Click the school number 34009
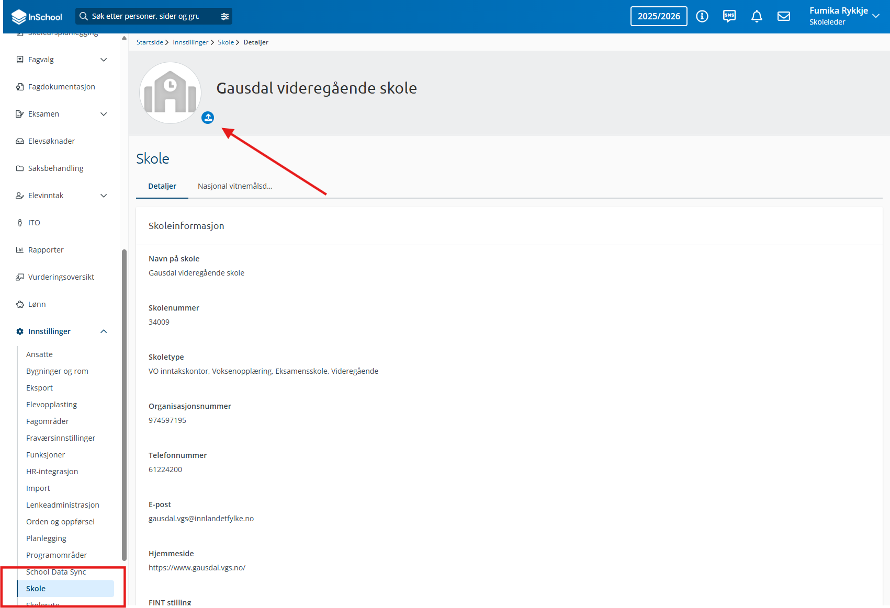The width and height of the screenshot is (890, 608). (x=159, y=322)
